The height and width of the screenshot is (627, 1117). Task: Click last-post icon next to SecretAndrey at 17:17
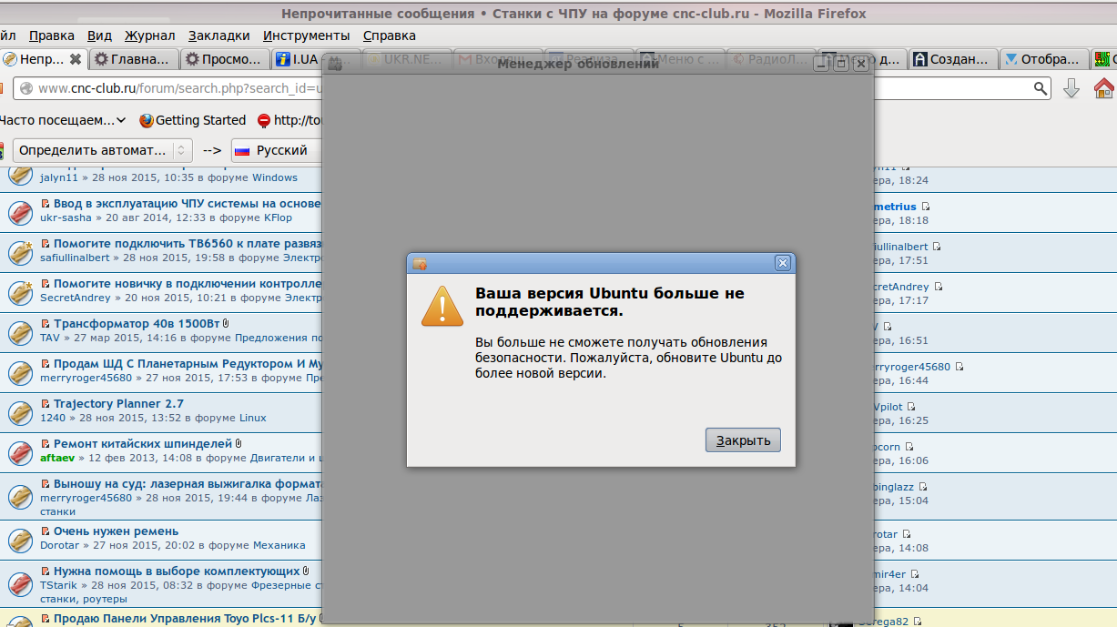pos(939,287)
